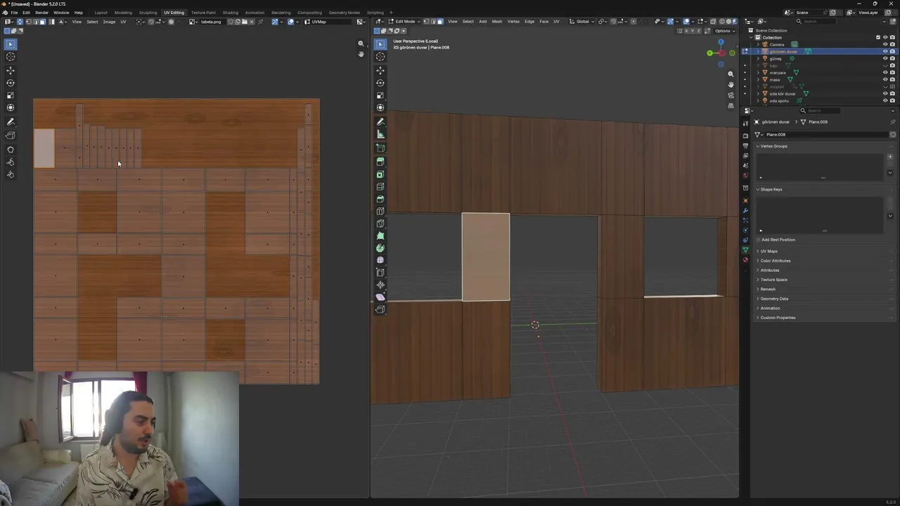Expand the manzara tree item

[758, 72]
